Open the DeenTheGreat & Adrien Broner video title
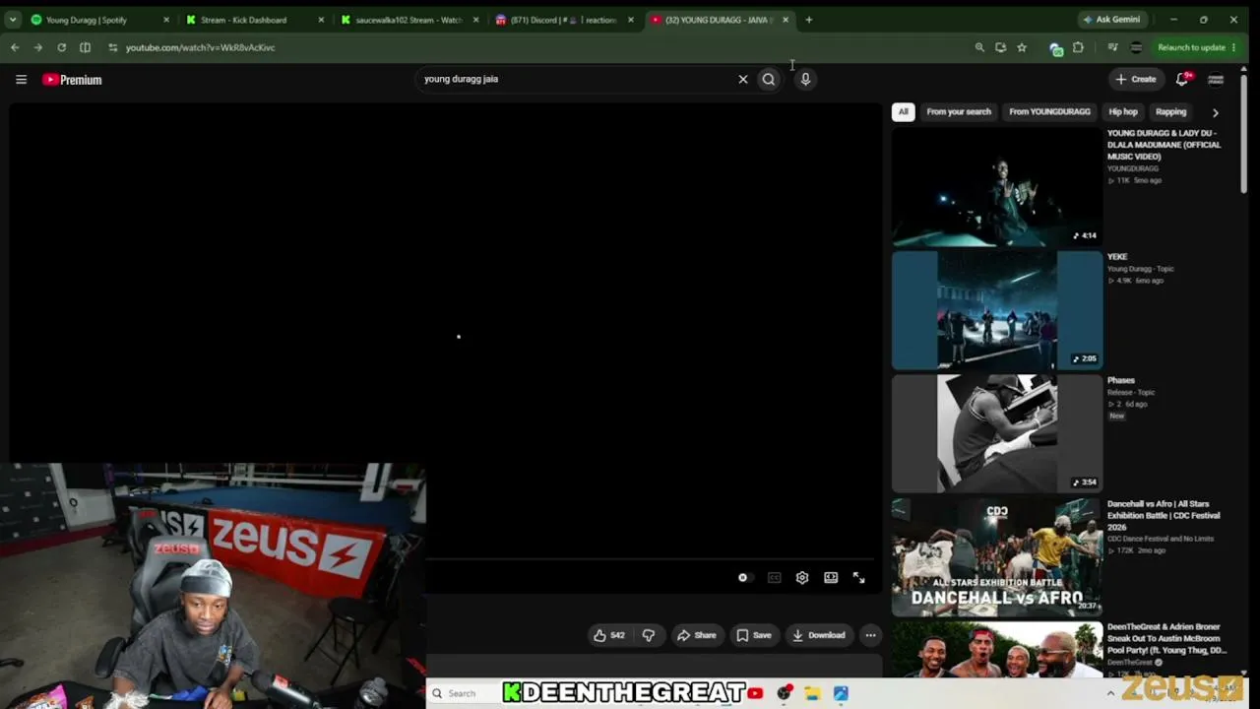The height and width of the screenshot is (709, 1260). point(1166,638)
